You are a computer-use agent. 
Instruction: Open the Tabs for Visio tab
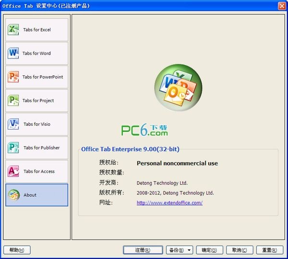point(37,124)
